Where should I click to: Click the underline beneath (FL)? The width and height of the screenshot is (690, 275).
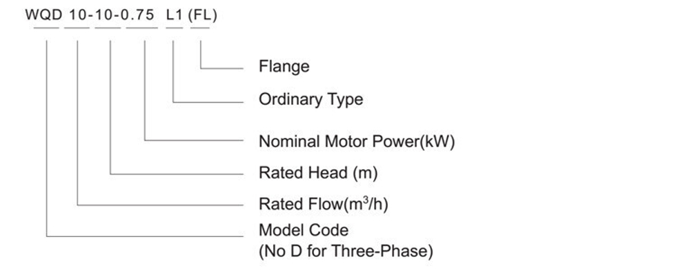pyautogui.click(x=200, y=28)
